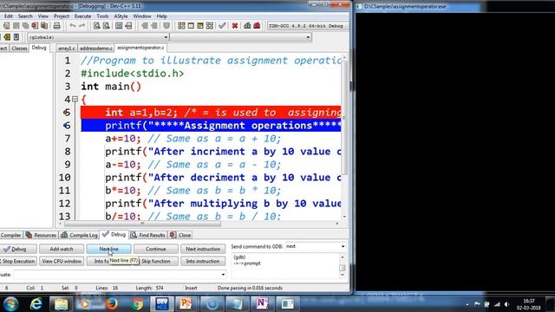Switch to the Classes sidebar tab
555x312 pixels.
(x=19, y=49)
